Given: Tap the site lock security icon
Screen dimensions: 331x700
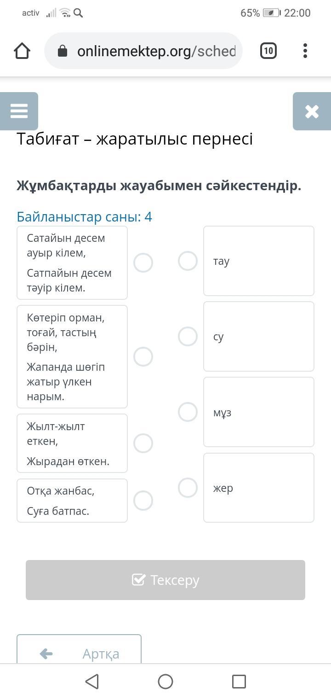Looking at the screenshot, I should (63, 51).
